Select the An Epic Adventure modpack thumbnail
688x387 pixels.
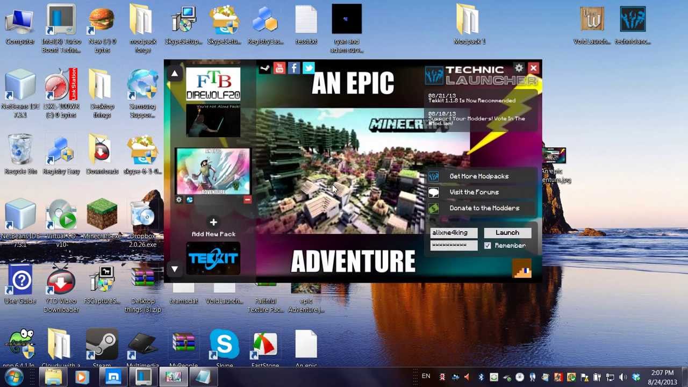213,171
